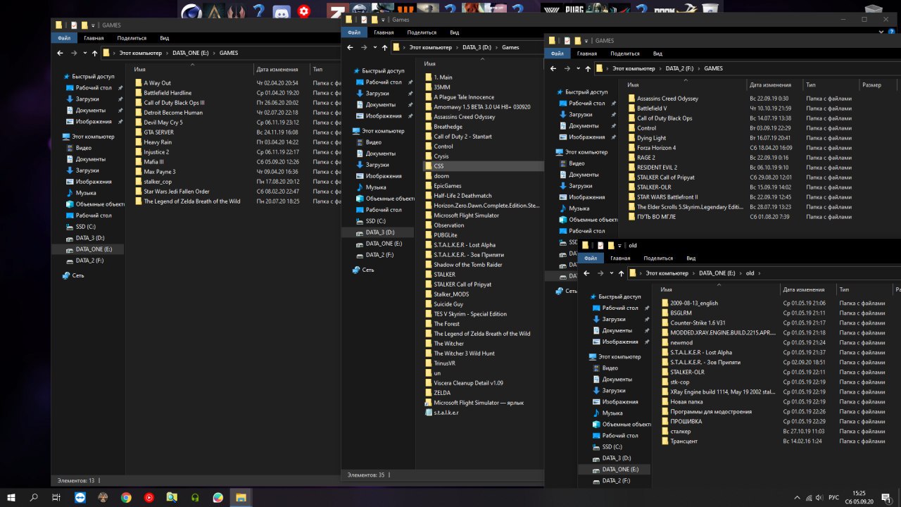Open YouTube Music from the taskbar
This screenshot has width=901, height=507.
(149, 498)
